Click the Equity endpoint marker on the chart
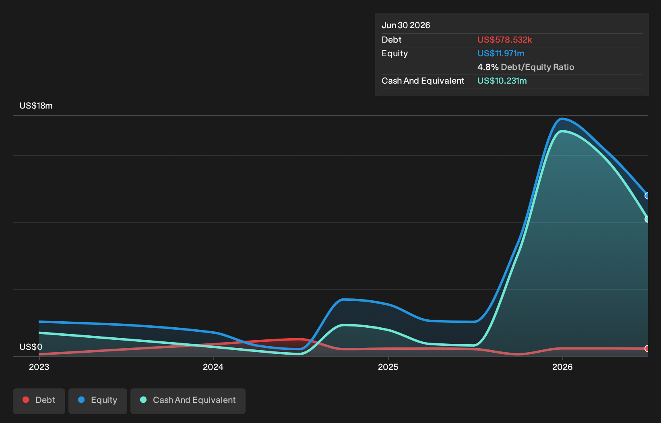Screen dimensions: 661x423 tap(647, 196)
